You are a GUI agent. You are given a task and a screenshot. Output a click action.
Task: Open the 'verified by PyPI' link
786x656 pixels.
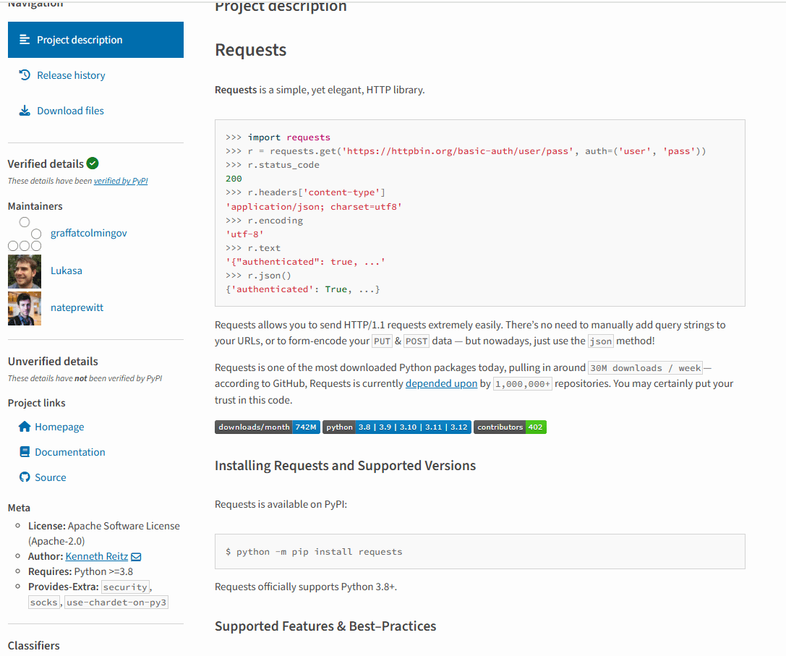coord(121,181)
